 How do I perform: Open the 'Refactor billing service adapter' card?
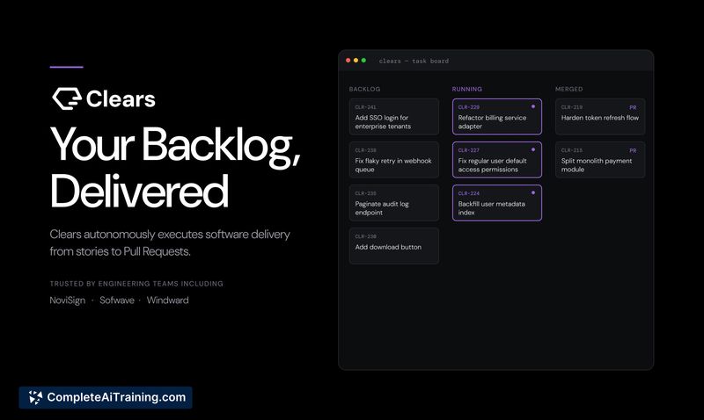(x=497, y=117)
